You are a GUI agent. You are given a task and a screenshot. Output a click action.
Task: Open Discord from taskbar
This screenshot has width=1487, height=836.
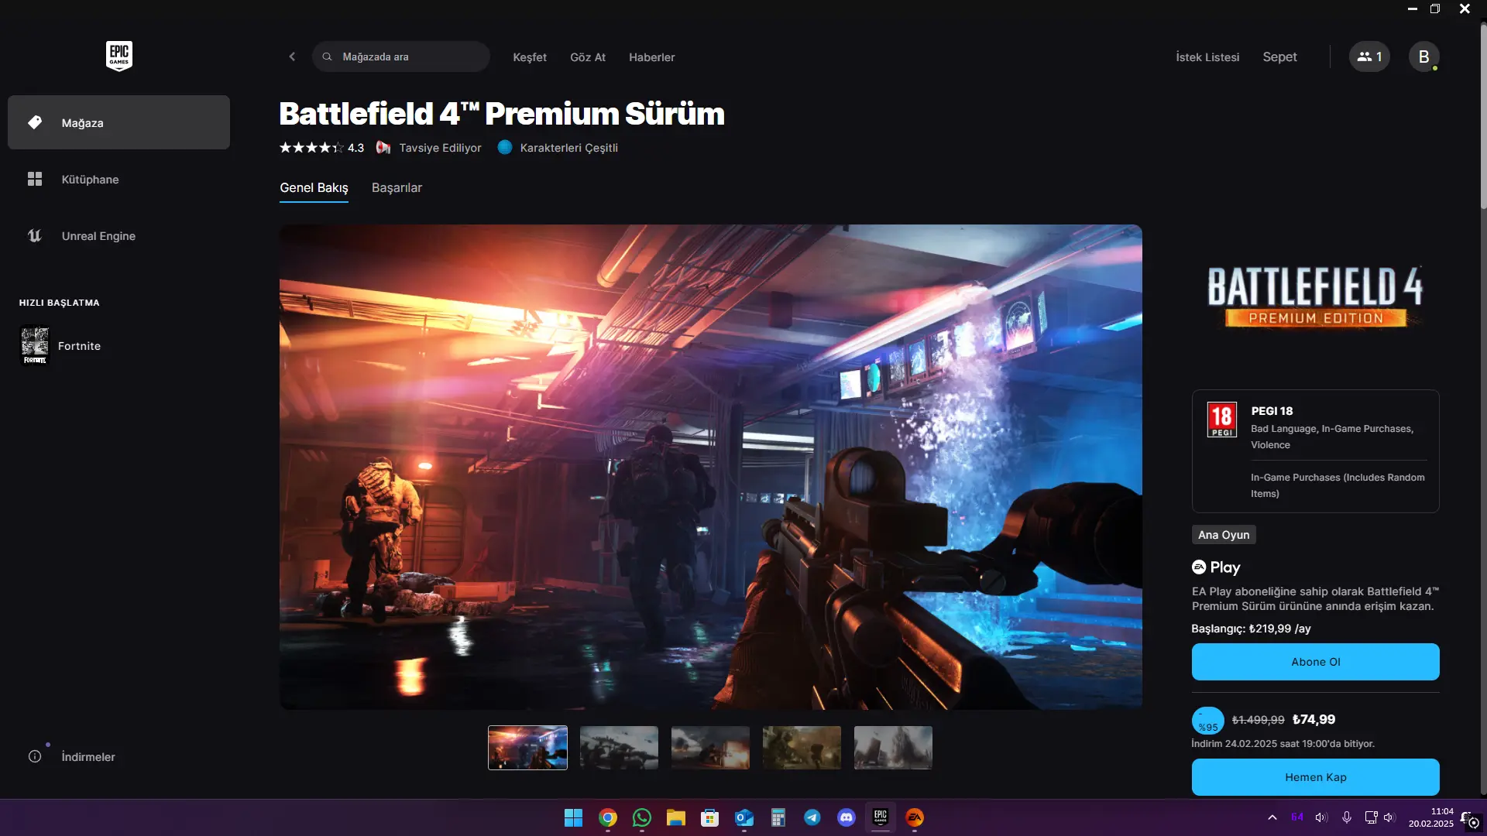[x=847, y=817]
